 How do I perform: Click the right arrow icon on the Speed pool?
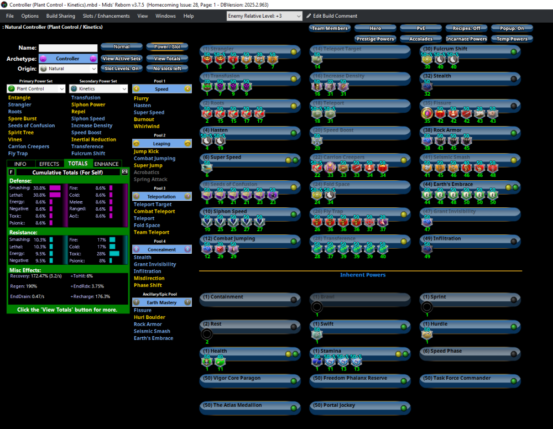187,88
